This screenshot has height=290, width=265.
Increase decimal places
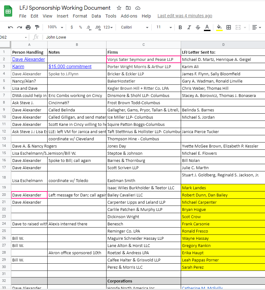(x=98, y=28)
